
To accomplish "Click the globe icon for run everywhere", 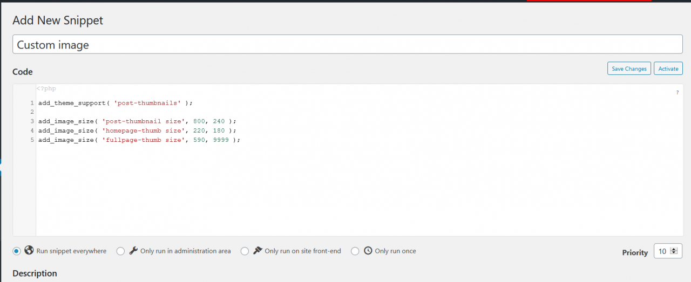I will 29,251.
